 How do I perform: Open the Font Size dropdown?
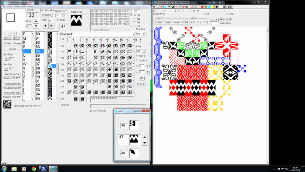pos(143,34)
